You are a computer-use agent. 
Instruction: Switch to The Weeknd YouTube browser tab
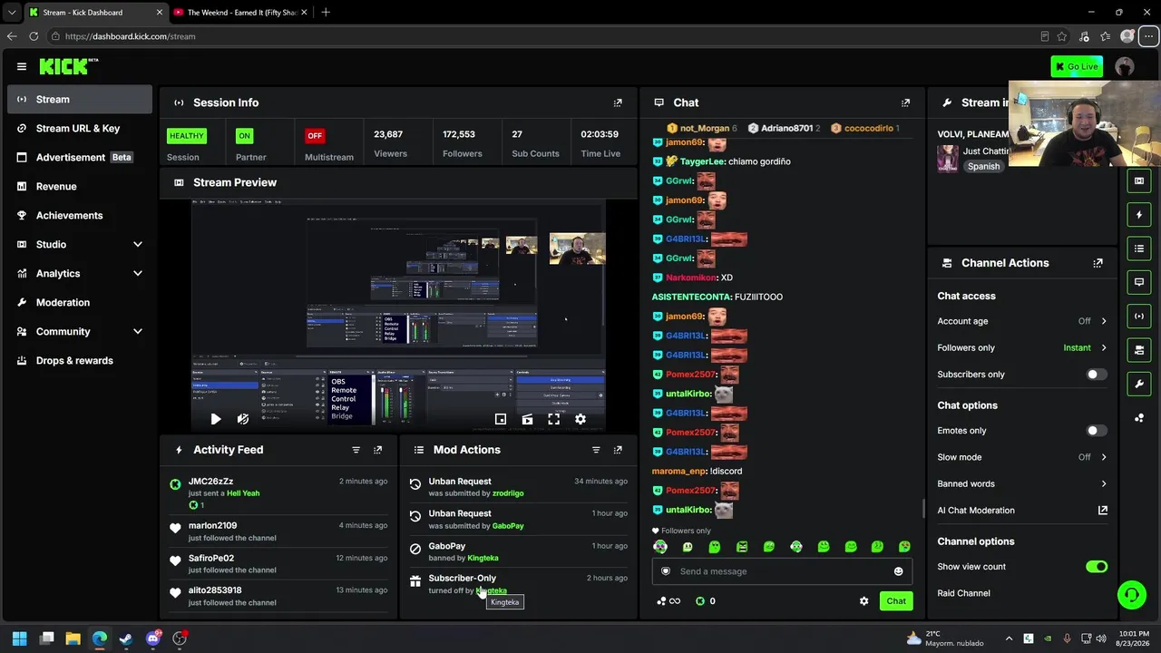239,13
